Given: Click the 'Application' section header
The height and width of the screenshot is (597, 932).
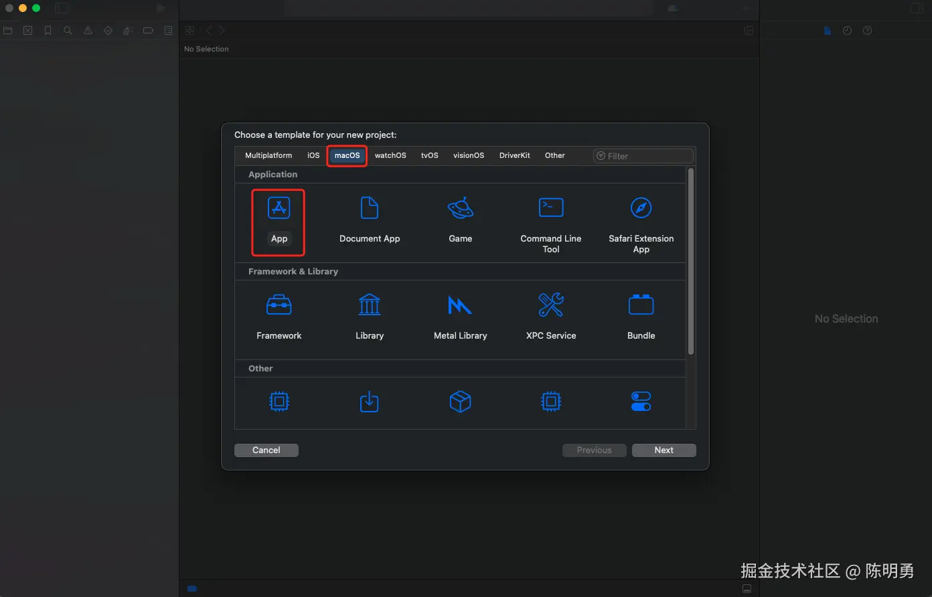Looking at the screenshot, I should point(273,174).
